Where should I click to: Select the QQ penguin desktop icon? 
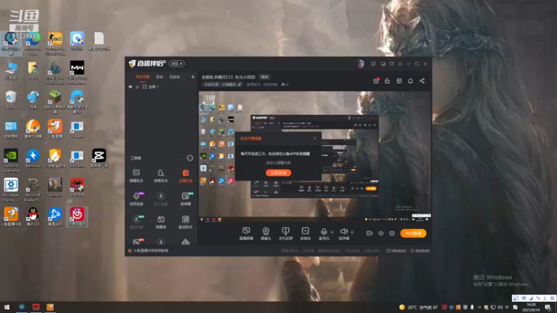pos(33,216)
